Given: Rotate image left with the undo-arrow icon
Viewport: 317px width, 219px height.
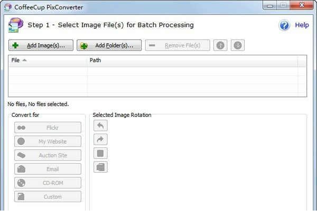Looking at the screenshot, I should click(x=100, y=125).
